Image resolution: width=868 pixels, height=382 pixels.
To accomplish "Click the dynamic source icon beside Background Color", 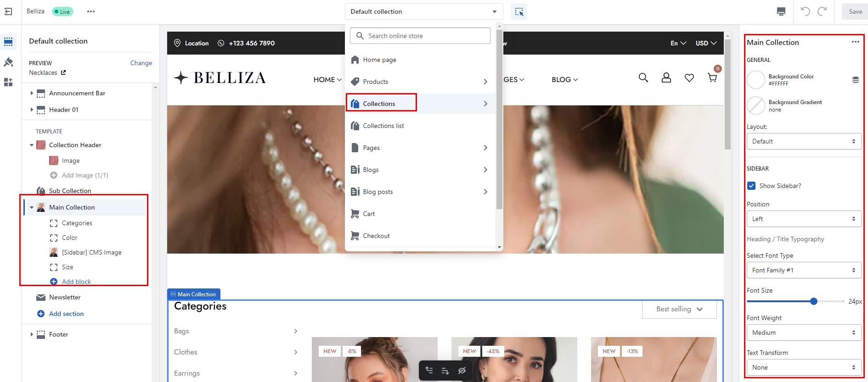I will coord(855,80).
